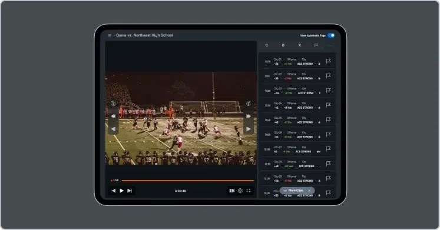Click the fast rewind double-arrow

pyautogui.click(x=113, y=116)
